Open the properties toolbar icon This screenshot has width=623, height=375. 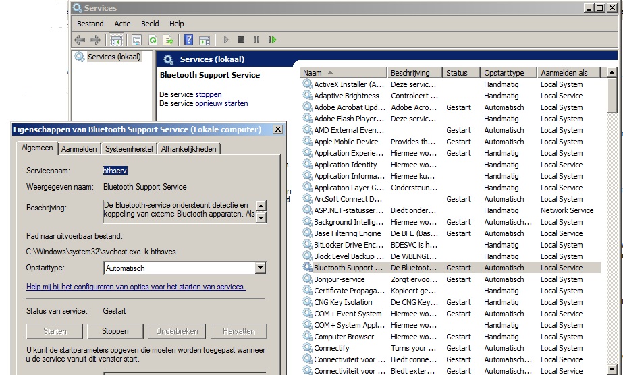coord(136,40)
